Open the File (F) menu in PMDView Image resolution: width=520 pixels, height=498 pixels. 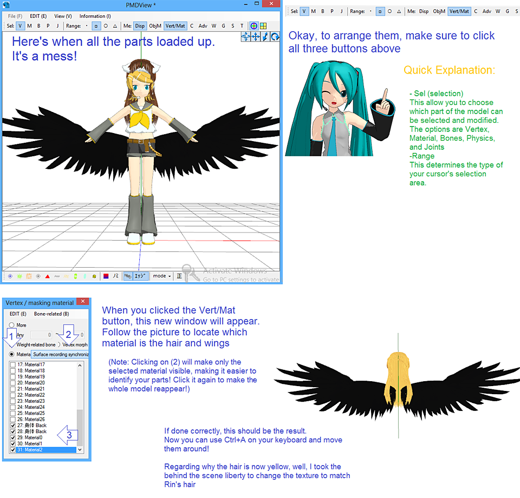tap(15, 16)
